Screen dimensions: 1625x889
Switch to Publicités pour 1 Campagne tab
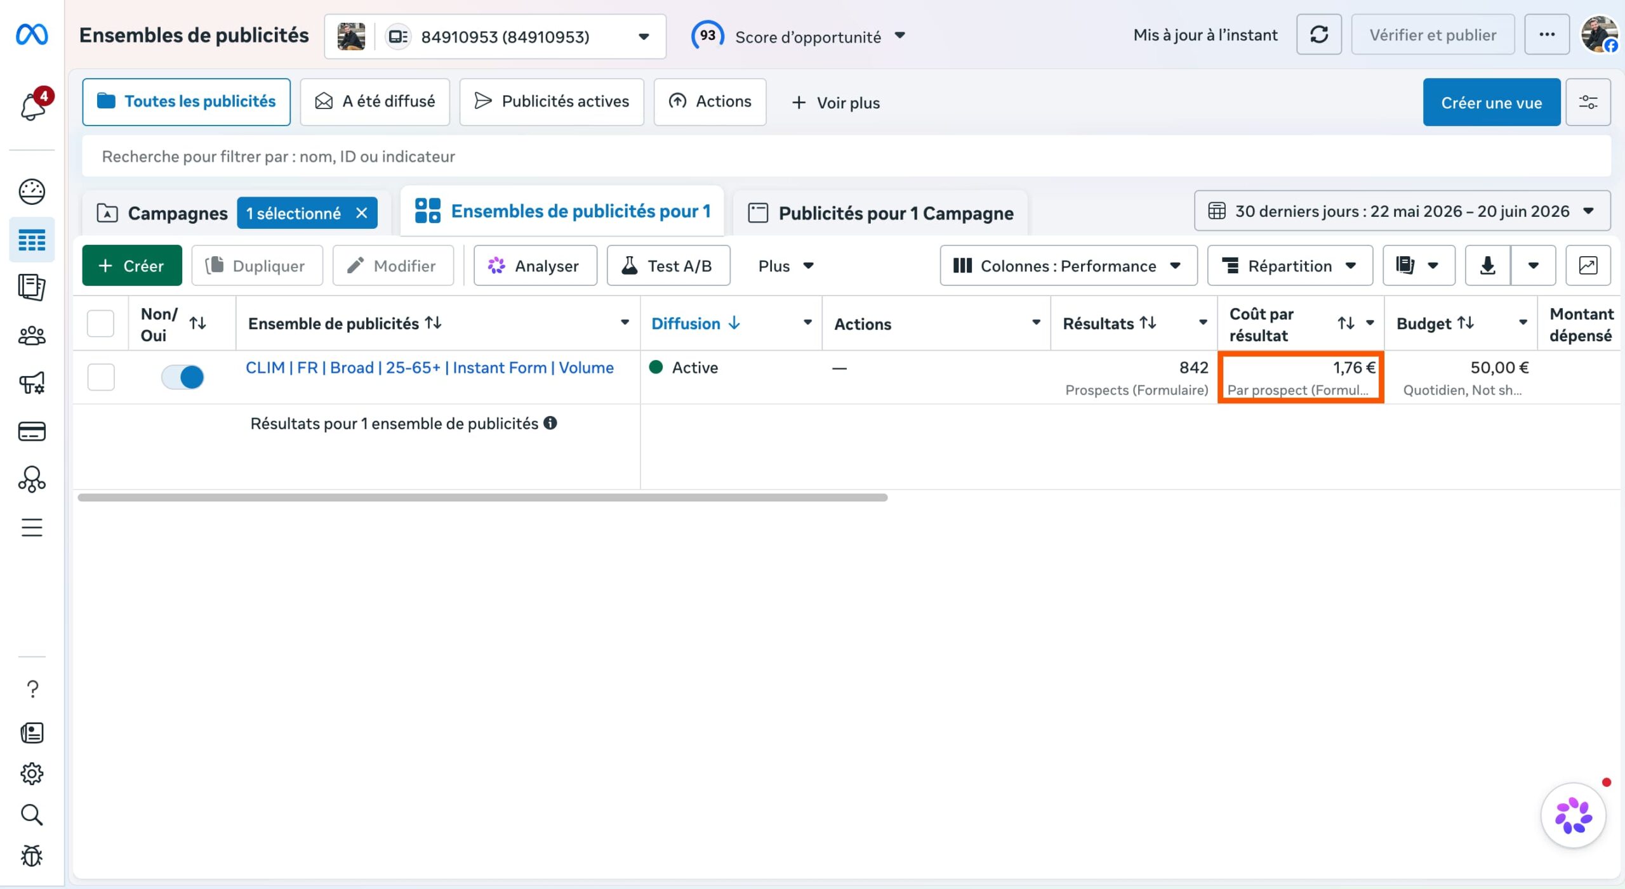pyautogui.click(x=880, y=213)
